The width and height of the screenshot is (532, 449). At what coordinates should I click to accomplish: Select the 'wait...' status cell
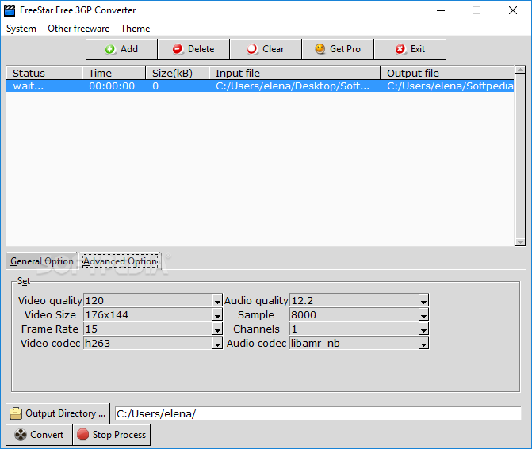tap(29, 86)
